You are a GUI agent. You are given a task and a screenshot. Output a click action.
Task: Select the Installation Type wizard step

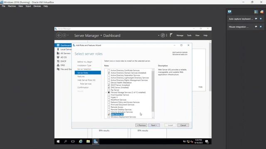(x=84, y=65)
